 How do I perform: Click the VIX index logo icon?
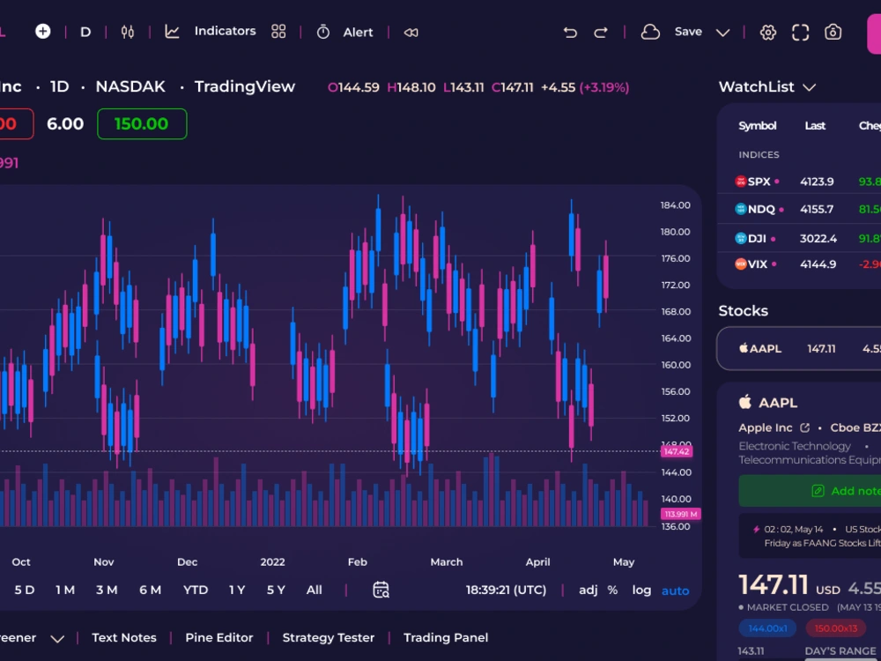(x=741, y=264)
